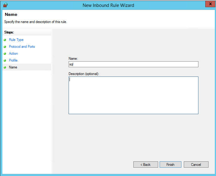
Task: Click the "Steps:" heading in the sidebar
Action: click(x=9, y=32)
